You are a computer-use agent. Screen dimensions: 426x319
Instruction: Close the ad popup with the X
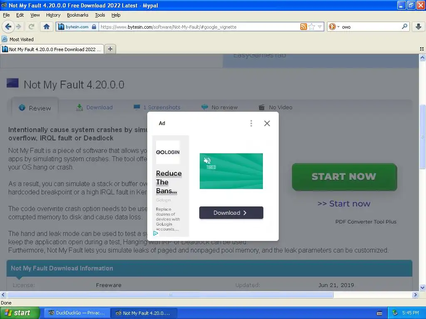(x=267, y=123)
